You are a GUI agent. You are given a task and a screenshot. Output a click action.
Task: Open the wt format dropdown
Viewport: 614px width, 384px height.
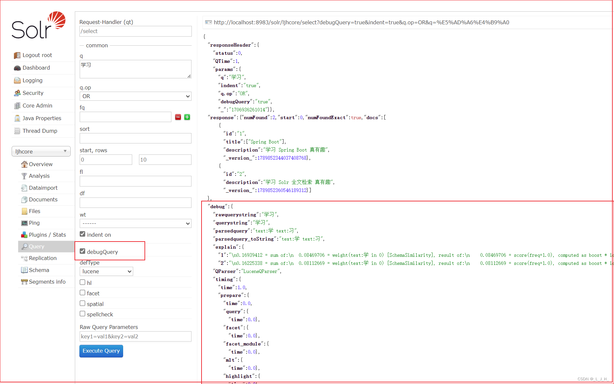tap(135, 223)
